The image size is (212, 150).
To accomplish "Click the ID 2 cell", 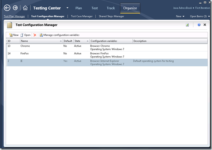I will [x=8, y=61].
